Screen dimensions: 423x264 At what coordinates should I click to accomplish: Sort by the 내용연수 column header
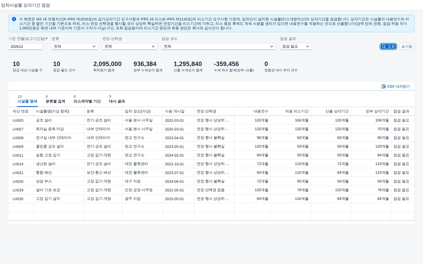[x=252, y=111]
